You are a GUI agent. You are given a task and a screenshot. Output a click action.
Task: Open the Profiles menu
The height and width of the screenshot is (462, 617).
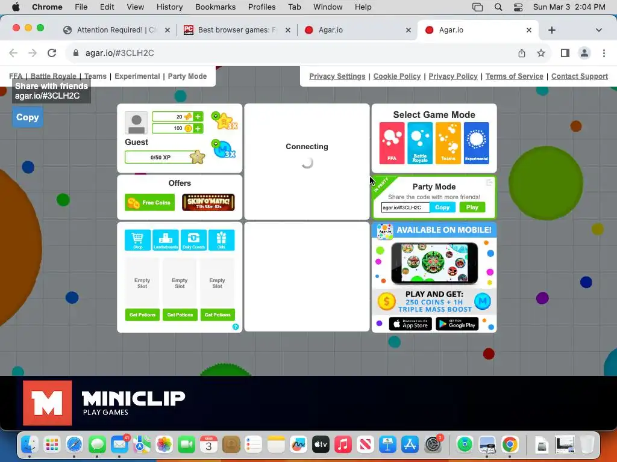[x=262, y=7]
